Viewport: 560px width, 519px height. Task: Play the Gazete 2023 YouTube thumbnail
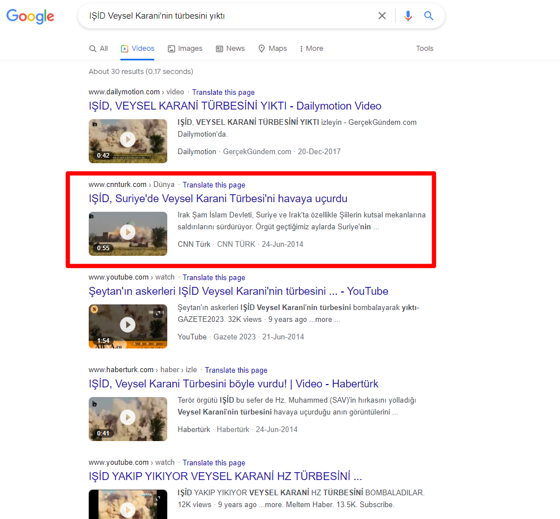[128, 325]
